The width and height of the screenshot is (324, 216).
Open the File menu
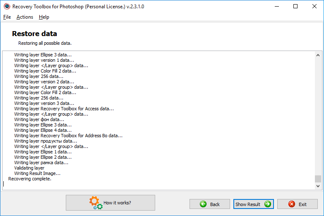point(7,17)
